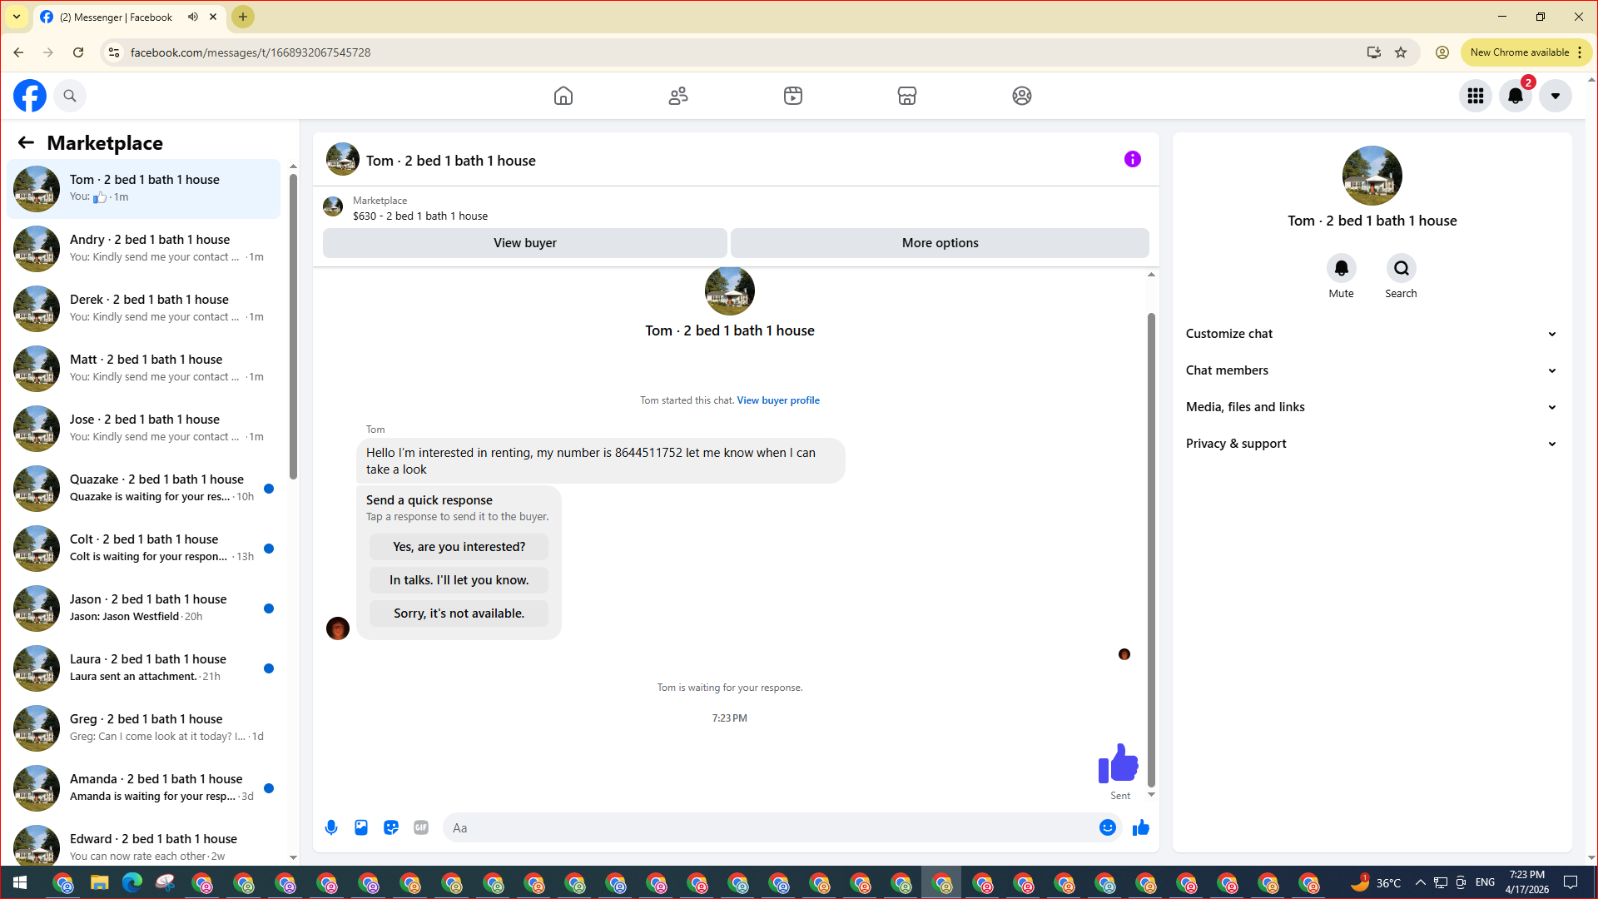Image resolution: width=1598 pixels, height=899 pixels.
Task: Send a thumbs-up like from composer
Action: [x=1141, y=827]
